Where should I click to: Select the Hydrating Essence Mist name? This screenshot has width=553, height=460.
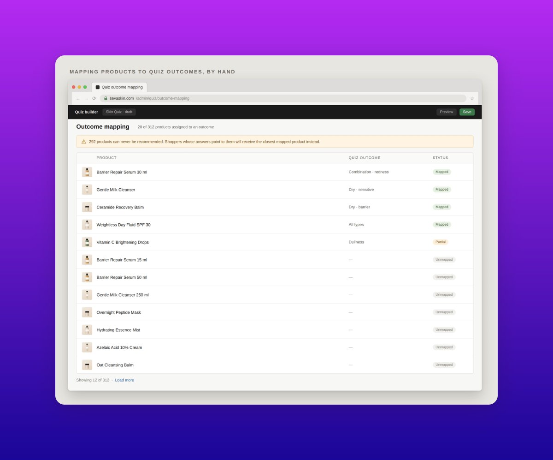click(118, 330)
